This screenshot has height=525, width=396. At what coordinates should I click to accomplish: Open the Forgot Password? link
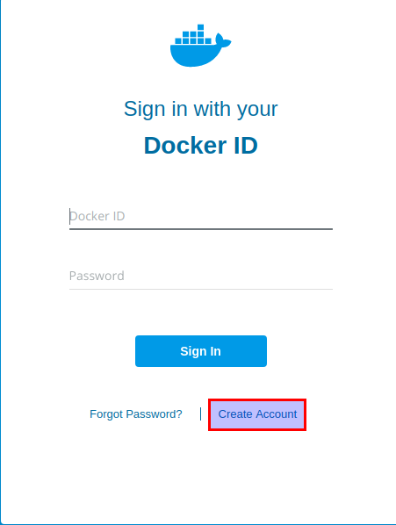pos(136,414)
